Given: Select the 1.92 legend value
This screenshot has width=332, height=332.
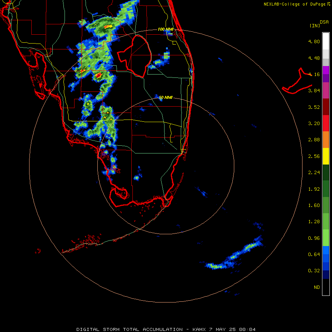Looking at the screenshot, I should click(314, 189).
